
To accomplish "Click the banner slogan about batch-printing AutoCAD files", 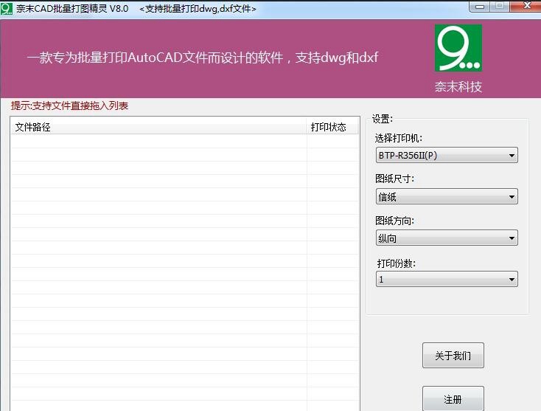I will pos(203,58).
